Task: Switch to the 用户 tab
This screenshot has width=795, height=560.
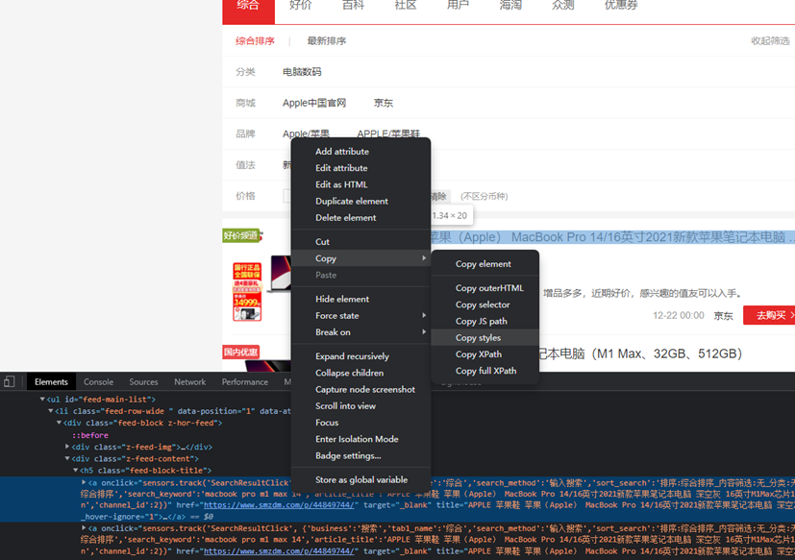Action: (458, 6)
